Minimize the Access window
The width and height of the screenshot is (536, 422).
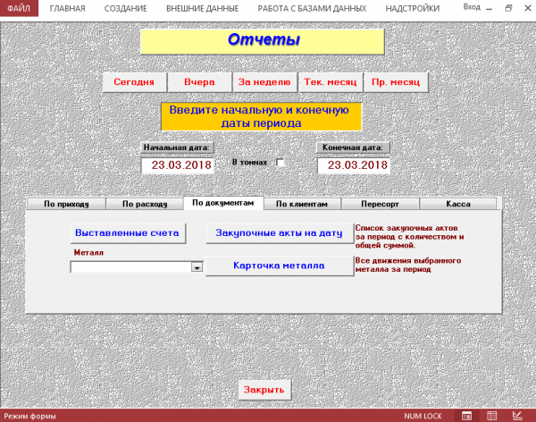pyautogui.click(x=490, y=8)
